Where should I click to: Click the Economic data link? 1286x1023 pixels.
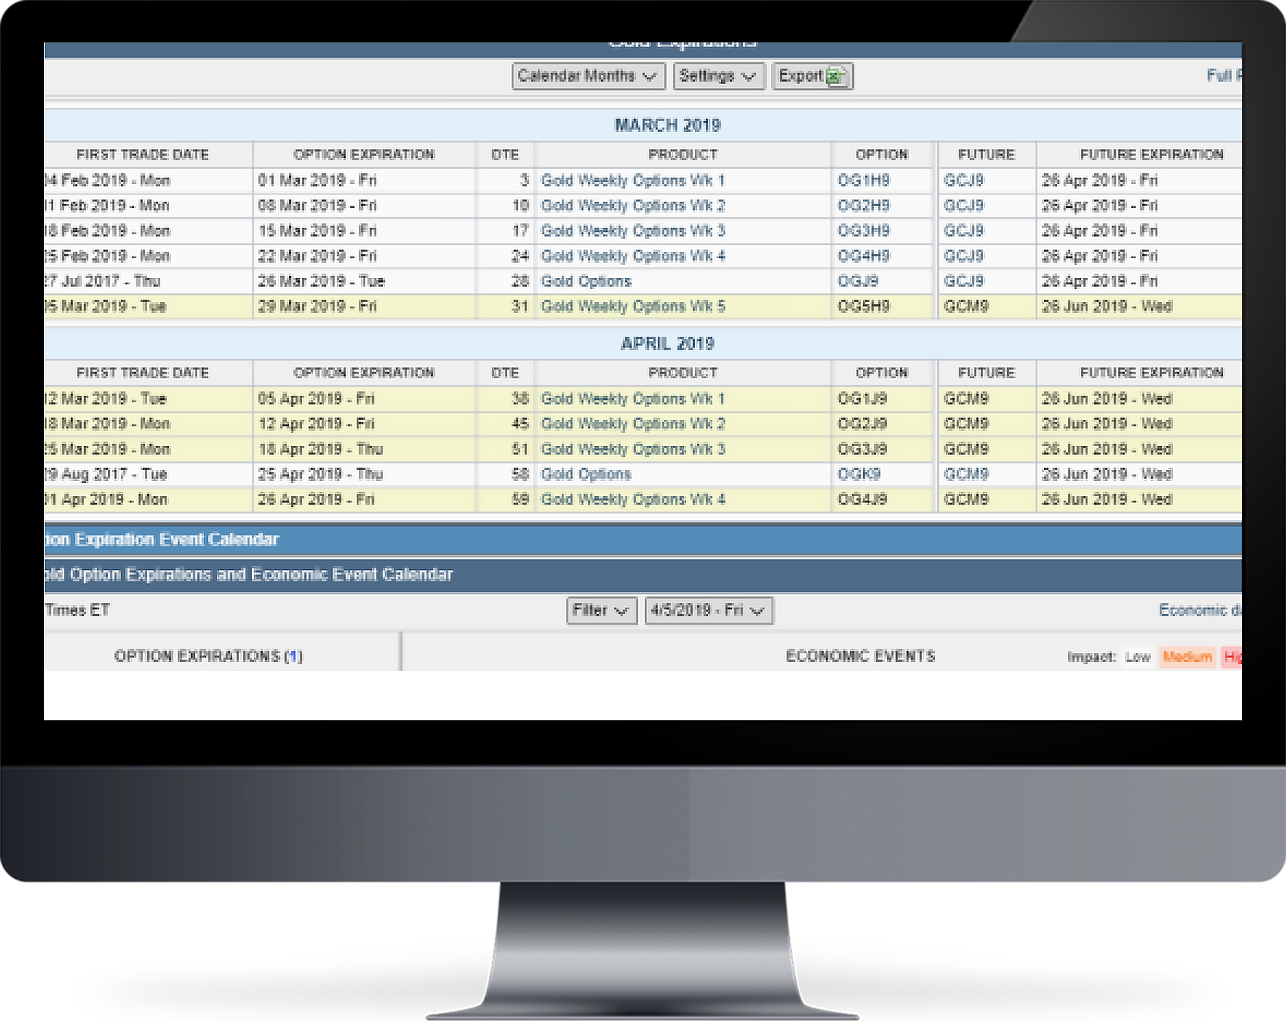click(x=1202, y=610)
